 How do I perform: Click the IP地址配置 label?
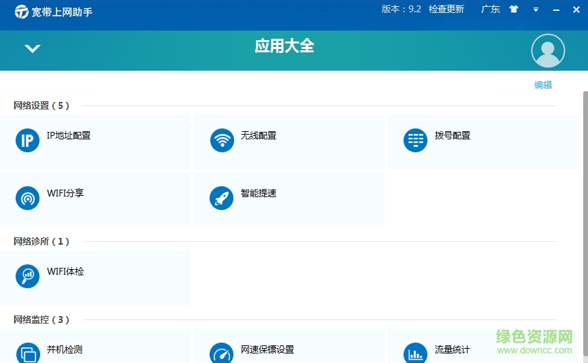[69, 135]
